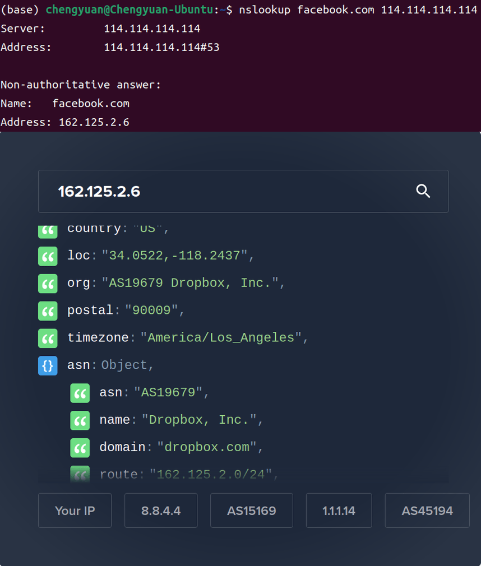Click string icon beside nested asn AS19679
The image size is (481, 566).
(x=80, y=393)
